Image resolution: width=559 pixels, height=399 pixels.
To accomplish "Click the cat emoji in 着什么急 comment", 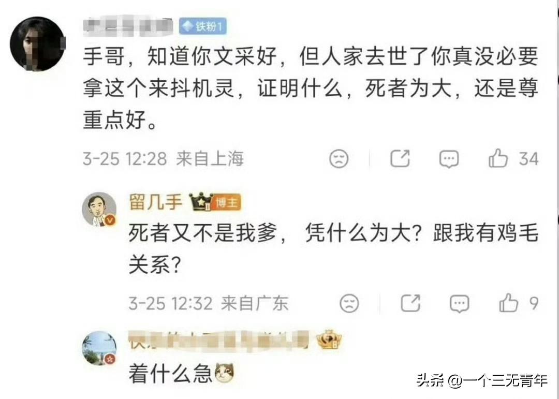I will 224,373.
